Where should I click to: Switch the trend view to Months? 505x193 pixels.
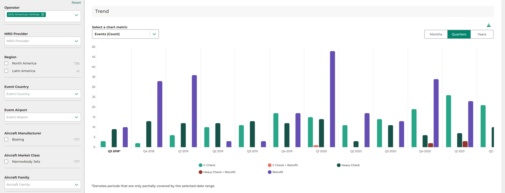pyautogui.click(x=436, y=34)
